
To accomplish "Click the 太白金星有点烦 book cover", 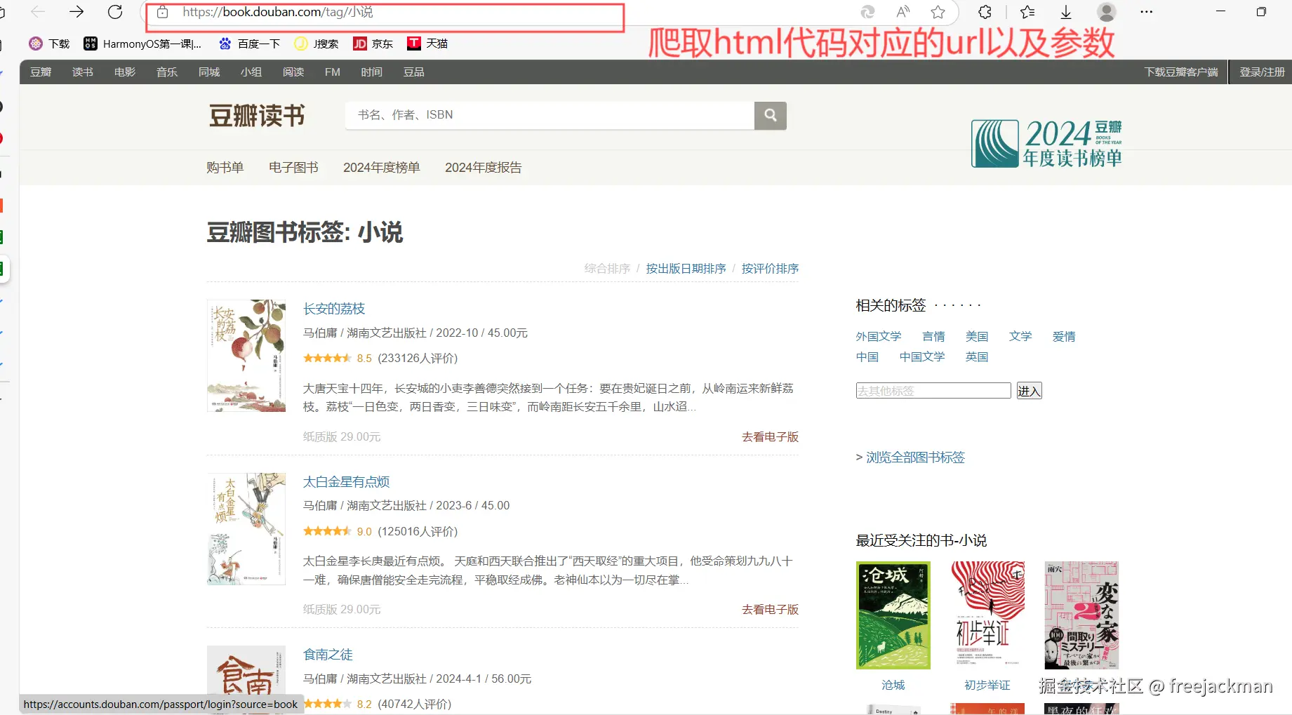I will point(246,528).
